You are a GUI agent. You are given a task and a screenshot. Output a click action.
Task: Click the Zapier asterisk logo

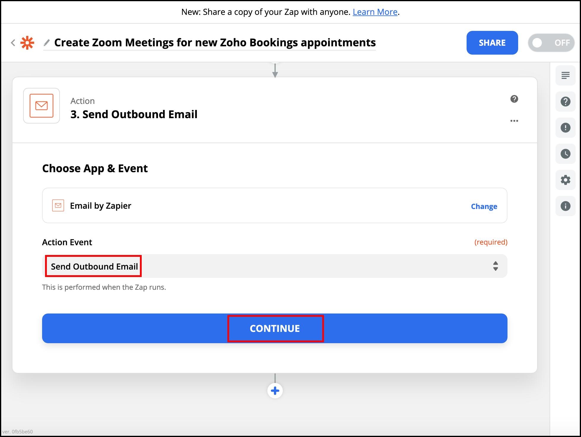(27, 43)
